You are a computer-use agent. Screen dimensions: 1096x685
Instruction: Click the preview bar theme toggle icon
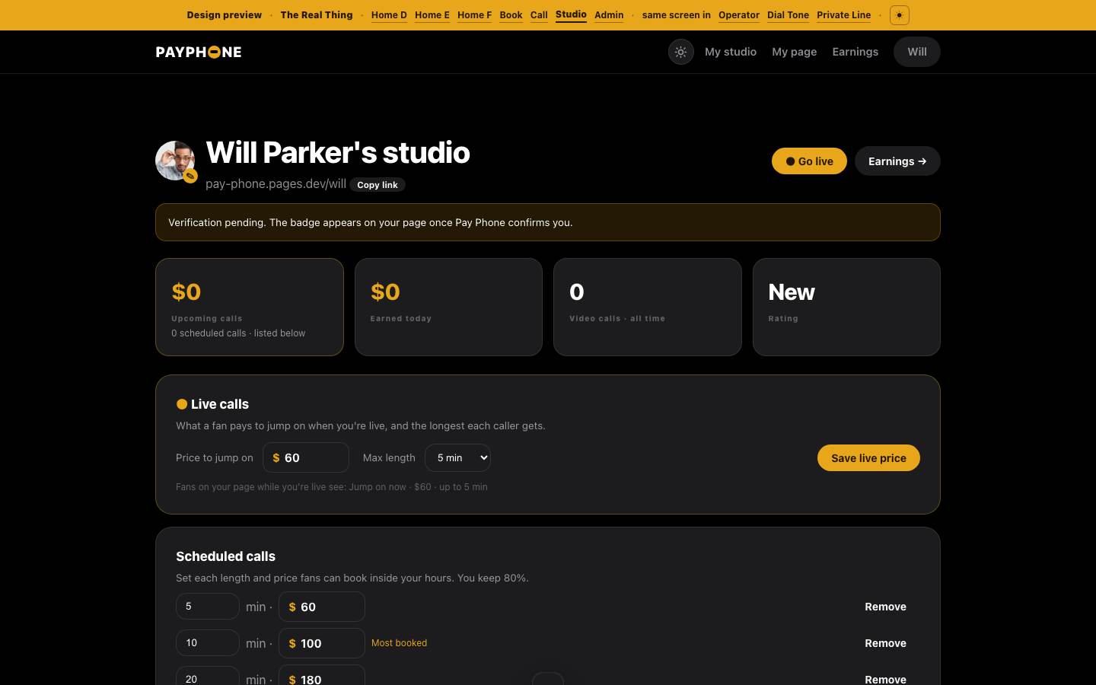[x=899, y=15]
